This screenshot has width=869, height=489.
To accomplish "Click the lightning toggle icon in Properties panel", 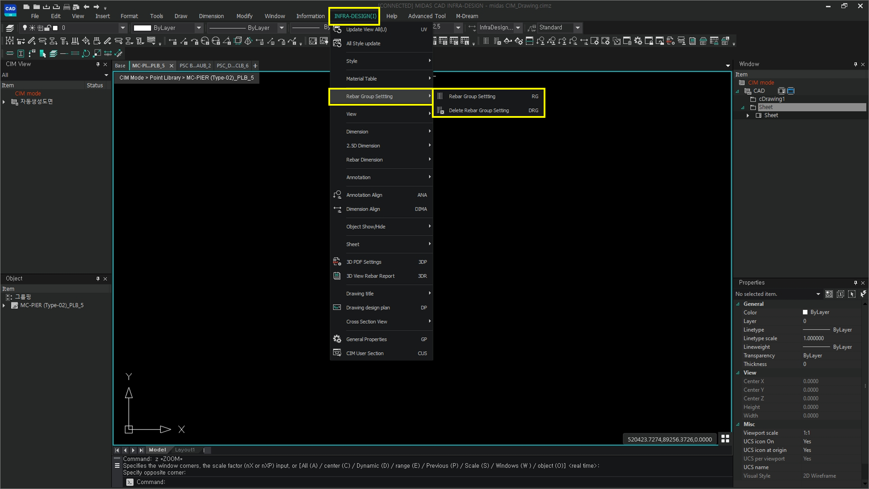I will [863, 294].
